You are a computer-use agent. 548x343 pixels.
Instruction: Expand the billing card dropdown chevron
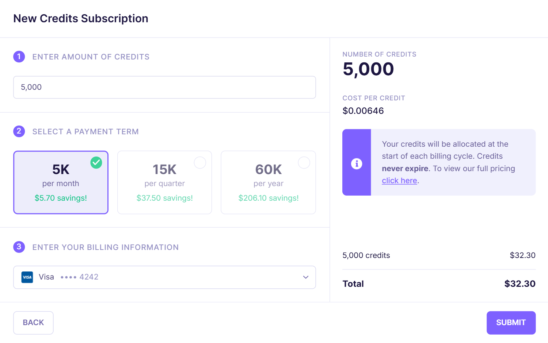(x=306, y=277)
